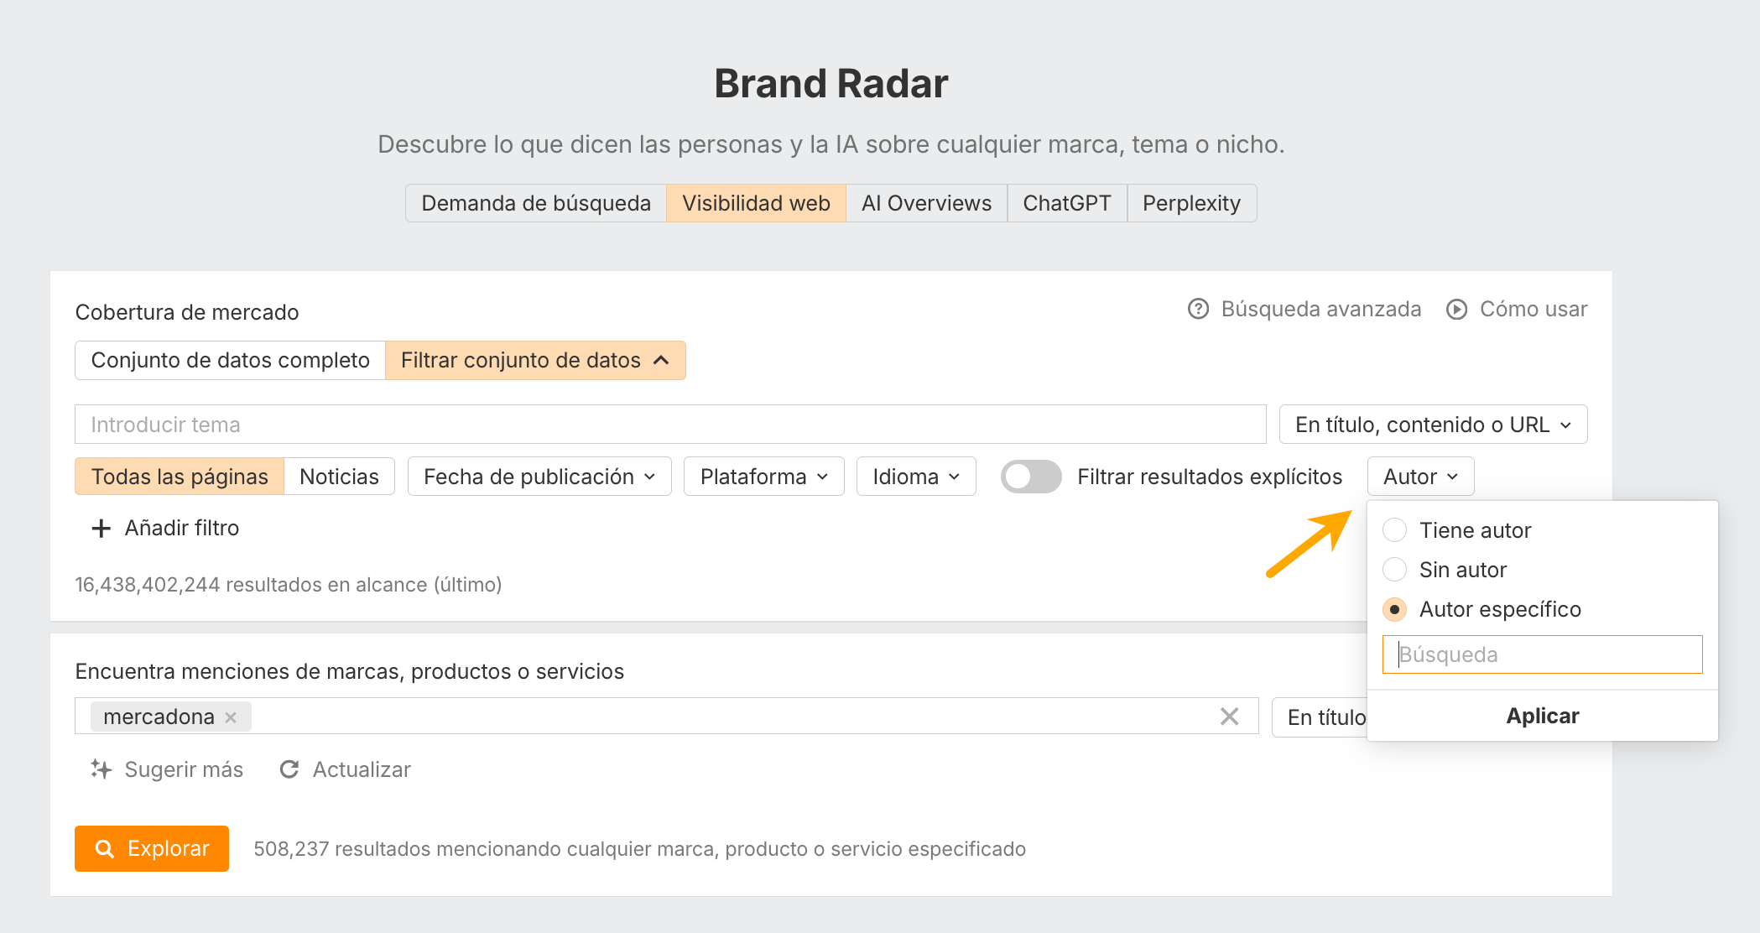The height and width of the screenshot is (933, 1760).
Task: Remove the mercadona tag via its x icon
Action: [232, 717]
